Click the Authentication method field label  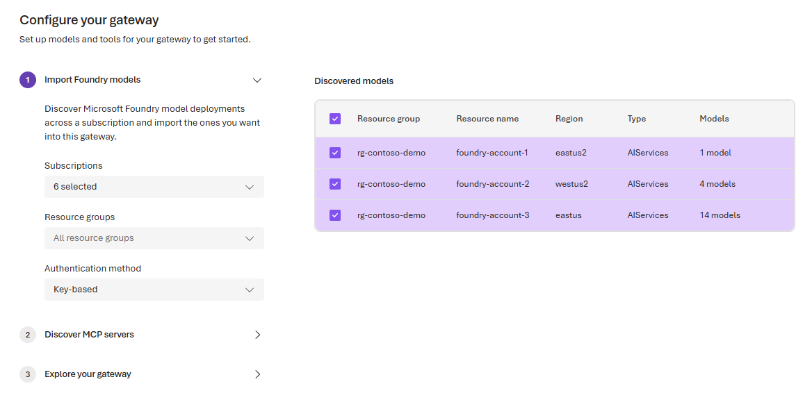point(92,268)
